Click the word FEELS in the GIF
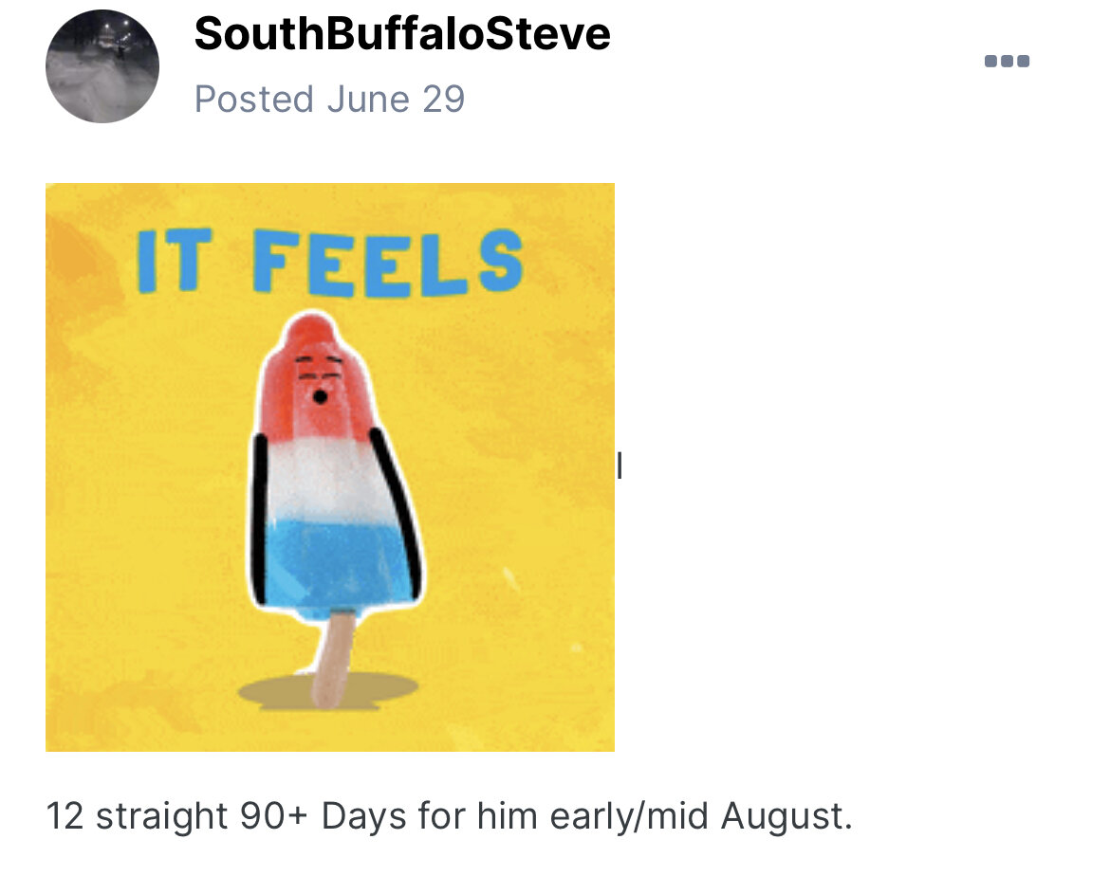This screenshot has height=876, width=1110. (x=388, y=262)
